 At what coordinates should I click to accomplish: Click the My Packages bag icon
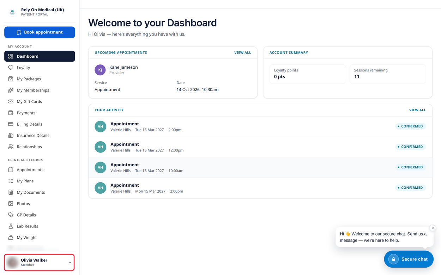11,79
